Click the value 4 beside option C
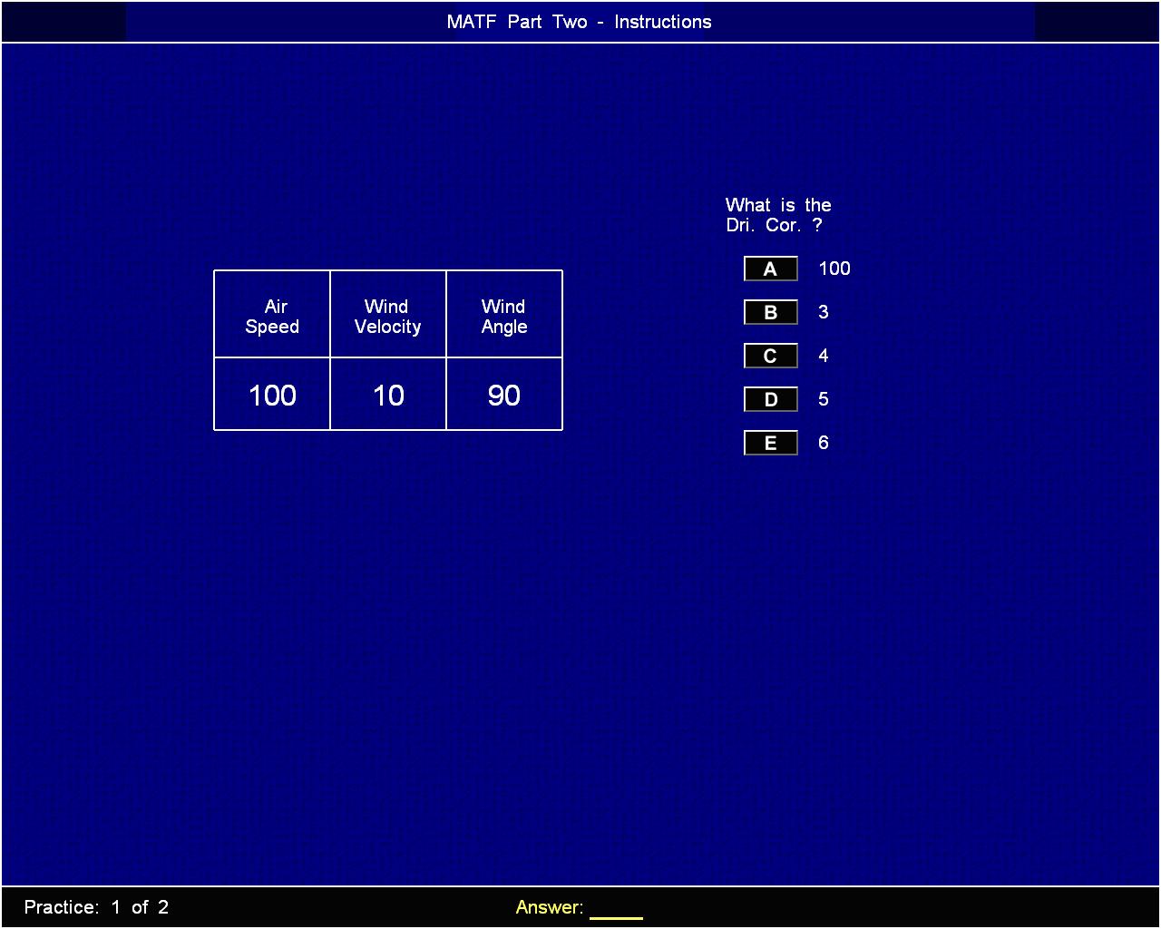 click(824, 356)
